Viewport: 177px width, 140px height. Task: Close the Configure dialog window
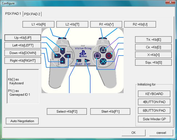point(170,2)
